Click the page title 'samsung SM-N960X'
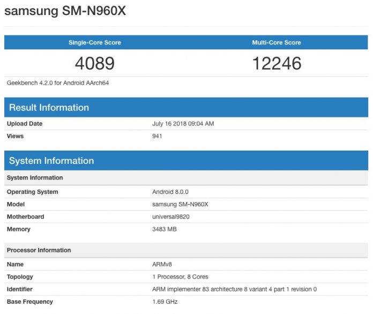Screen dimensions: 373x314 tap(65, 11)
